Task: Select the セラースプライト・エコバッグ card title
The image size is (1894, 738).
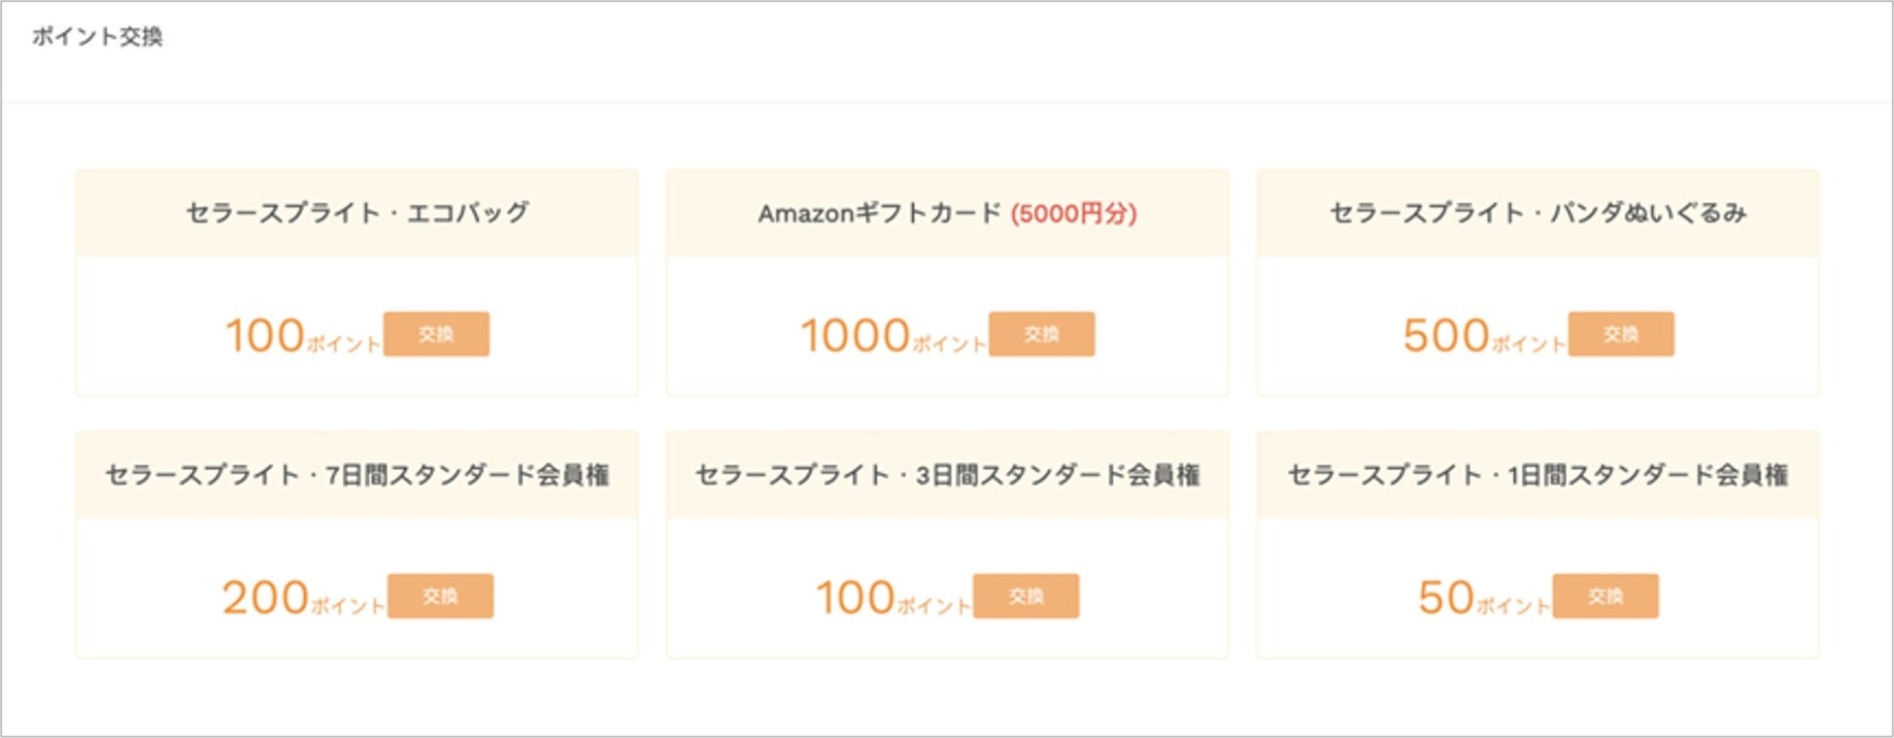Action: pos(357,213)
